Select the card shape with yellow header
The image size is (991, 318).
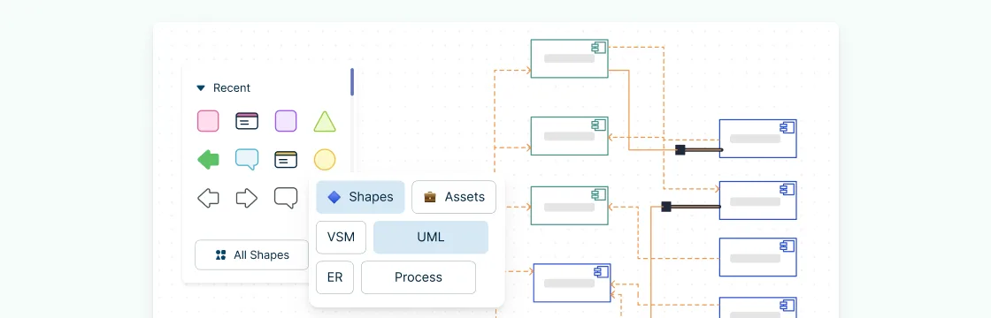[x=286, y=160]
